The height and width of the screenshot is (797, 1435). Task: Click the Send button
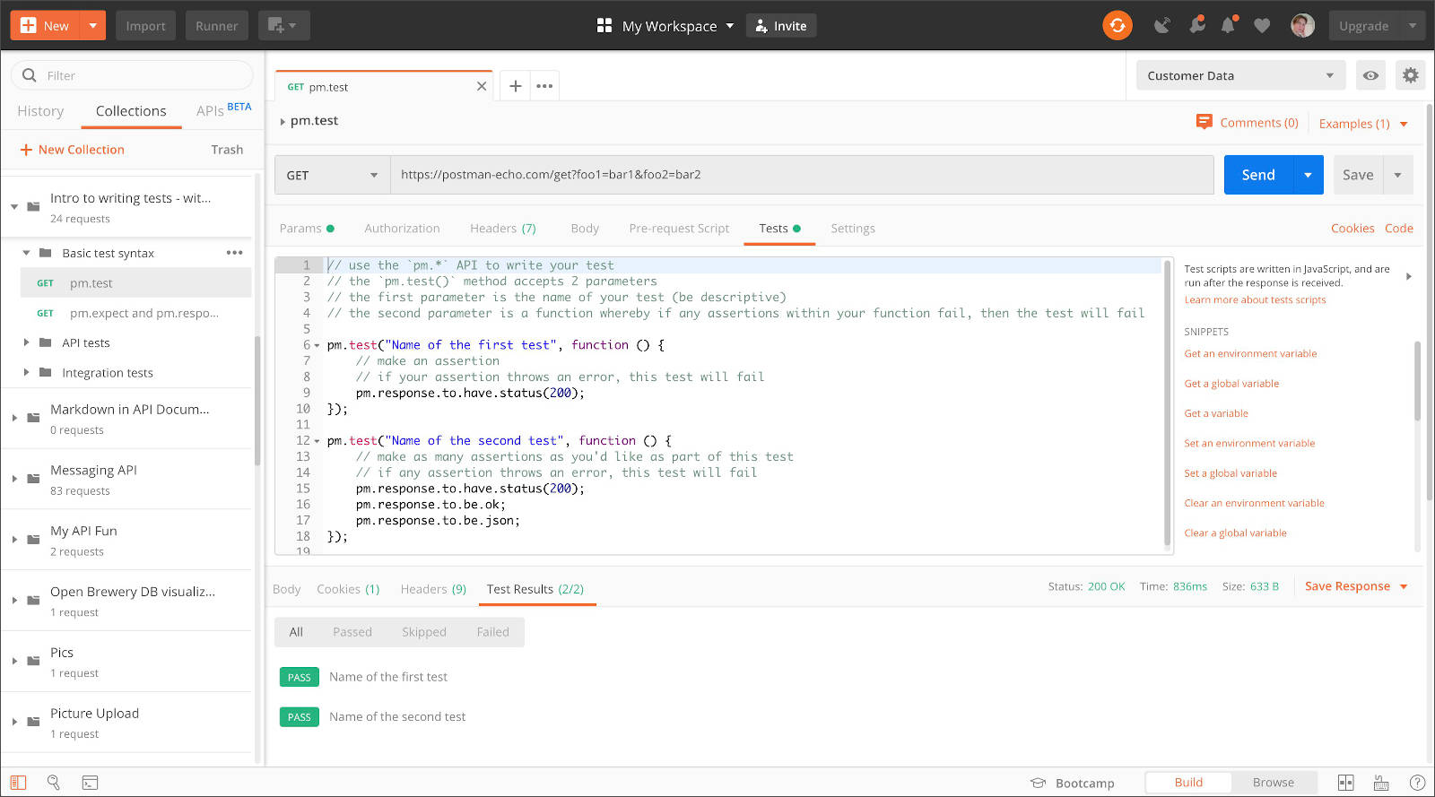(x=1258, y=175)
